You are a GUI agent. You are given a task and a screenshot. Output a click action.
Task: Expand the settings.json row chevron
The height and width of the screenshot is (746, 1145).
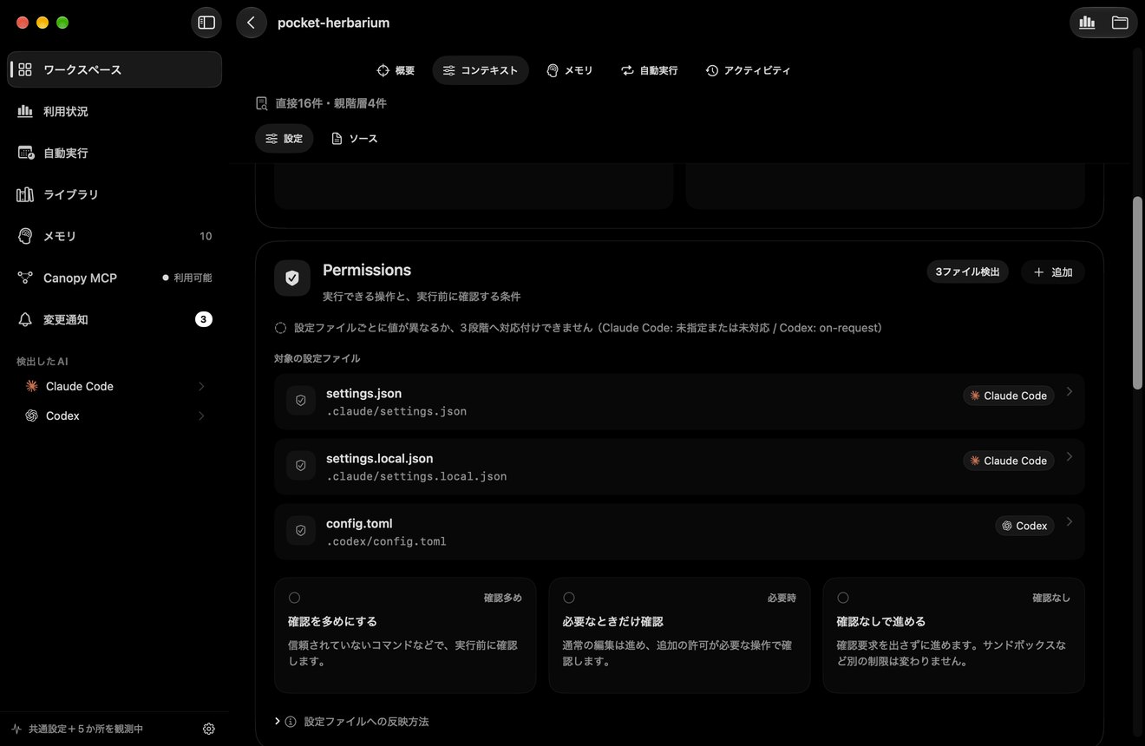tap(1070, 392)
